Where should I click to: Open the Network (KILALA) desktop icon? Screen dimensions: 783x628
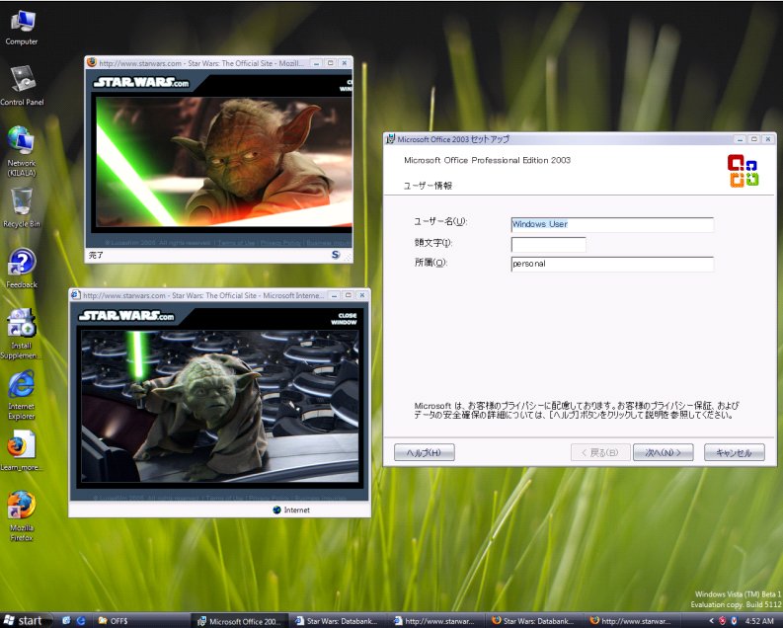tap(21, 140)
